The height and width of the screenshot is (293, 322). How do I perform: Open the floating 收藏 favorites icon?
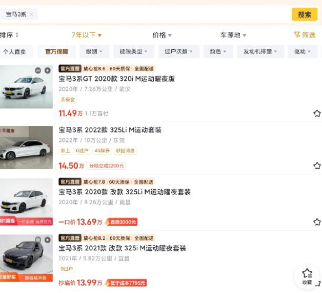click(x=307, y=276)
